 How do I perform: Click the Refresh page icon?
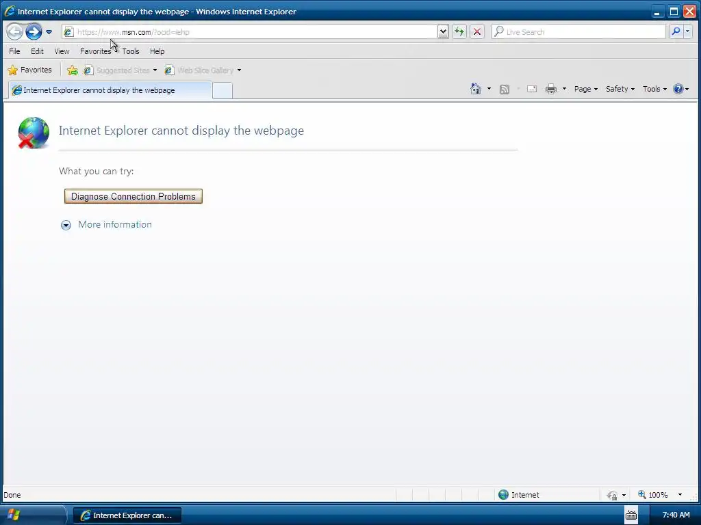point(459,31)
